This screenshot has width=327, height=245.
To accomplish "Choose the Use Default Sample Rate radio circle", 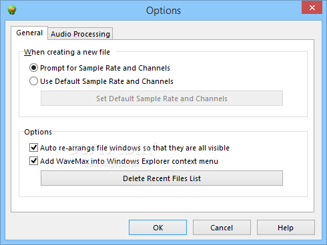I will pyautogui.click(x=33, y=81).
